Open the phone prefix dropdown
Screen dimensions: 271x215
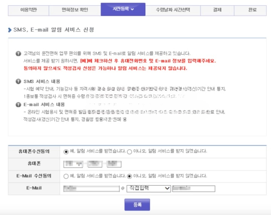click(73, 164)
